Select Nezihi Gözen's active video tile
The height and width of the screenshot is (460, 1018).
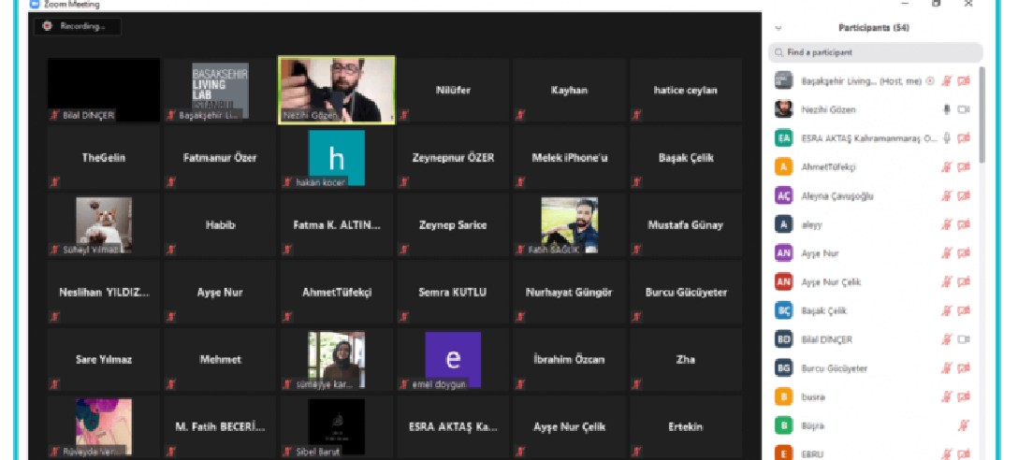(x=336, y=88)
